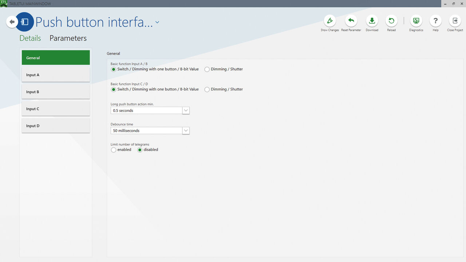Open Show Changes tool
The image size is (466, 262).
click(330, 21)
